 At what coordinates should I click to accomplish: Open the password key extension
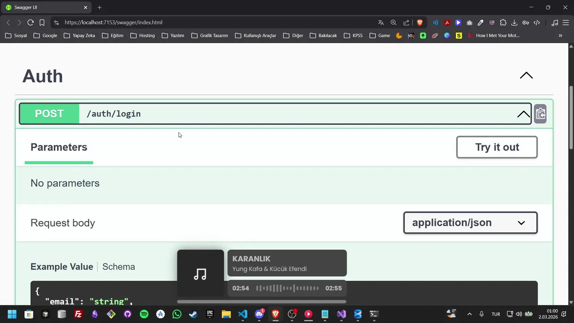tap(526, 22)
